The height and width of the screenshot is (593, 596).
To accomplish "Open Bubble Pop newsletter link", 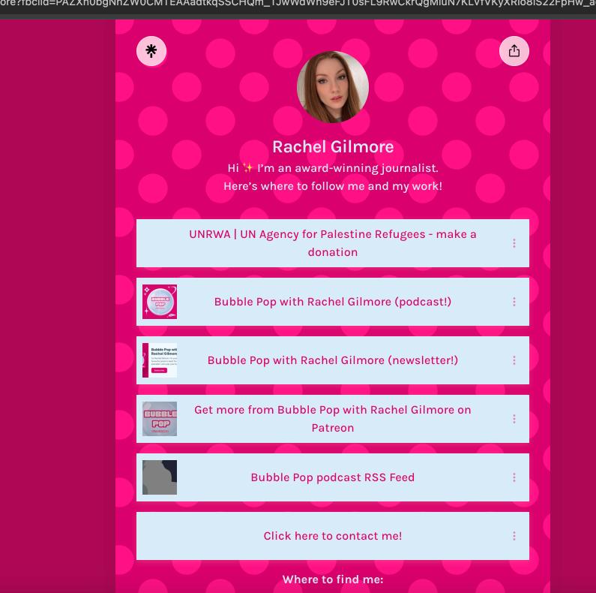I will click(332, 360).
